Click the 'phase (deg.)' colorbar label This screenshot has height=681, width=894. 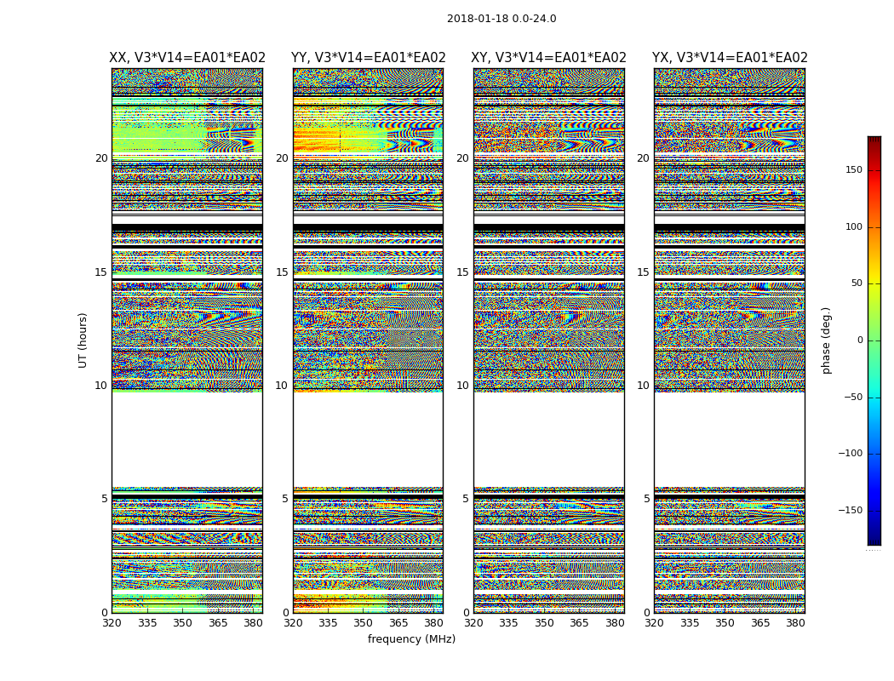(826, 340)
